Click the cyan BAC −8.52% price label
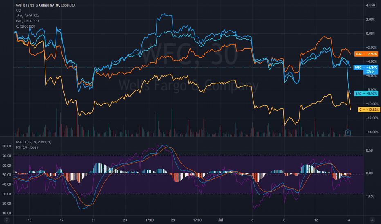 (366, 94)
